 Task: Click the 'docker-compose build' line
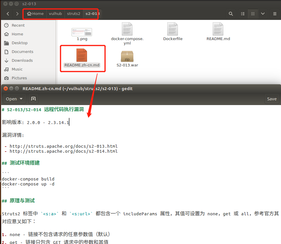(x=28, y=179)
